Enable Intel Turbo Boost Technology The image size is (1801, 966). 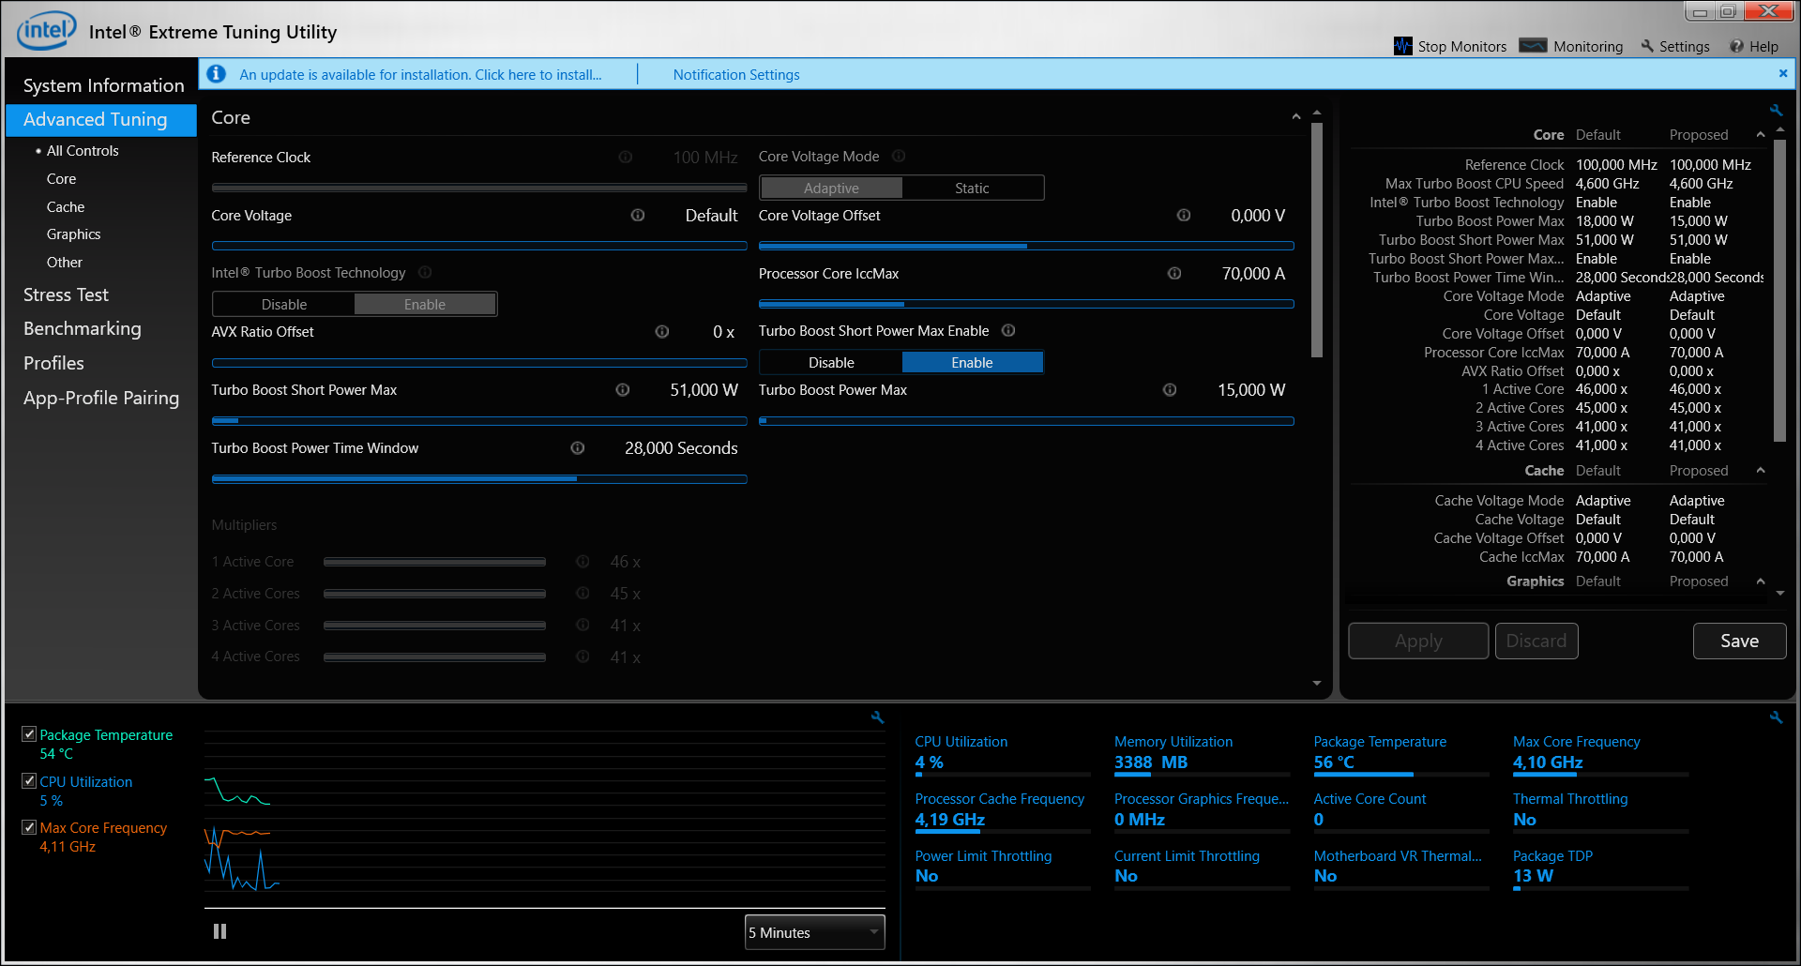click(x=425, y=304)
